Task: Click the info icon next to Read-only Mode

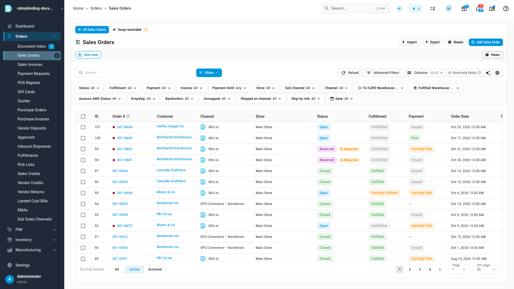Action: pos(479,73)
